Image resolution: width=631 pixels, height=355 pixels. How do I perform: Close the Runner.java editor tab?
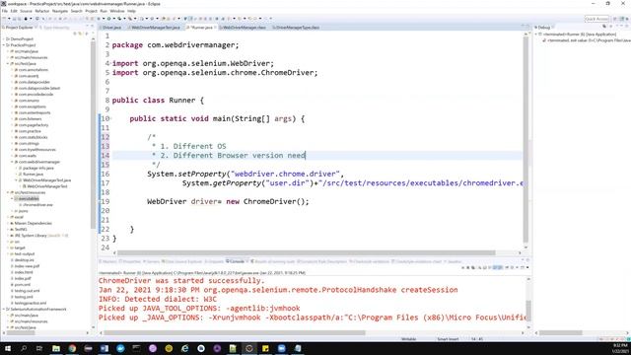(215, 28)
